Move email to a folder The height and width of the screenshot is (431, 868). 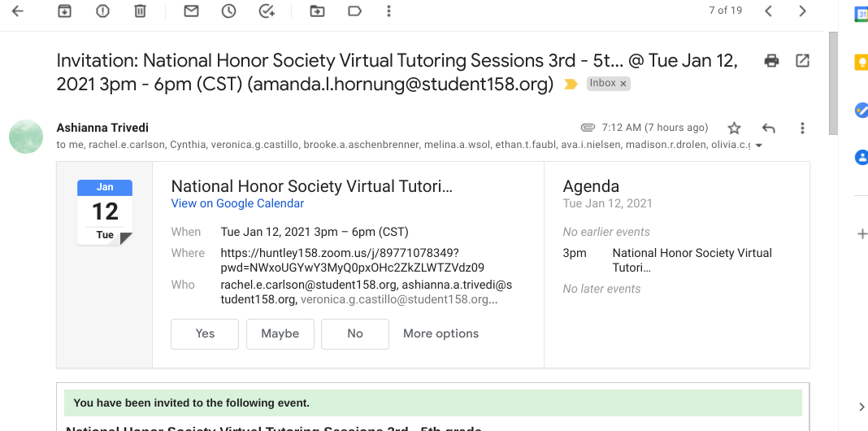317,11
